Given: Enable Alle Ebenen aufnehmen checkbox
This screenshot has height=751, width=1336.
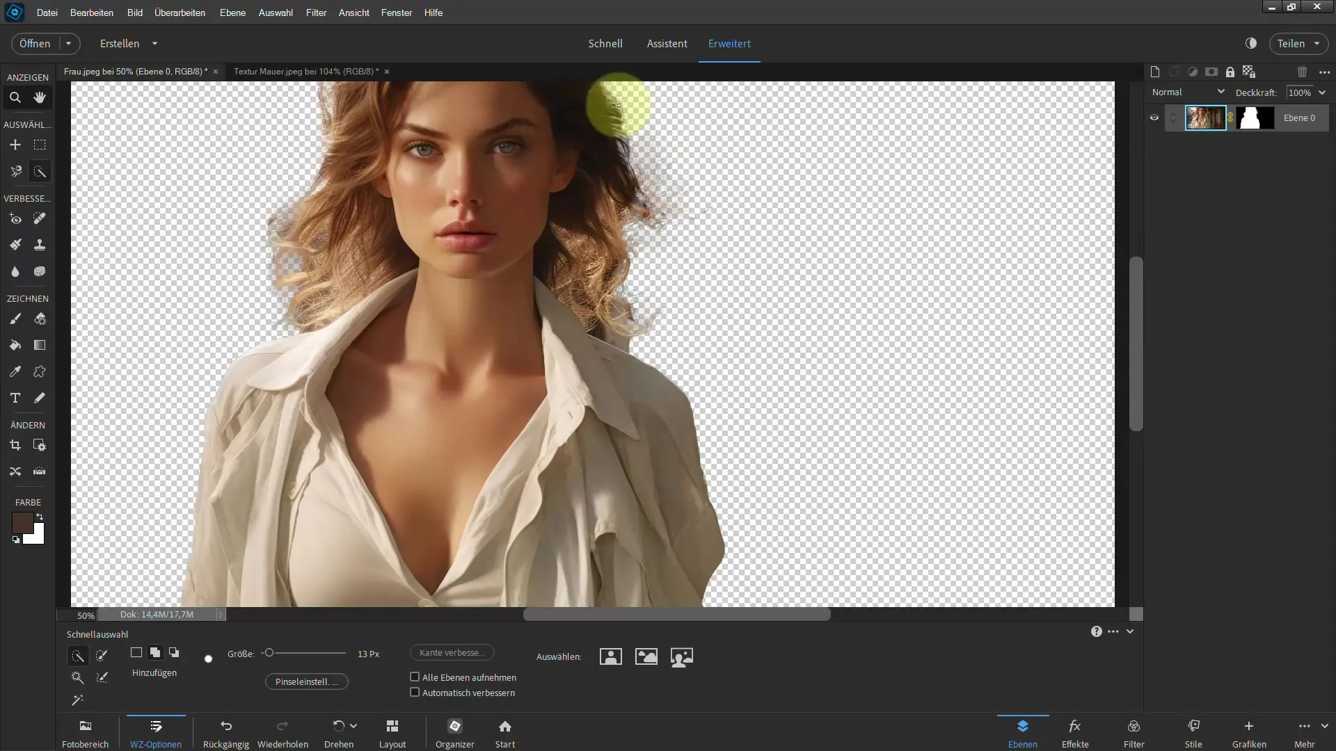Looking at the screenshot, I should point(415,677).
